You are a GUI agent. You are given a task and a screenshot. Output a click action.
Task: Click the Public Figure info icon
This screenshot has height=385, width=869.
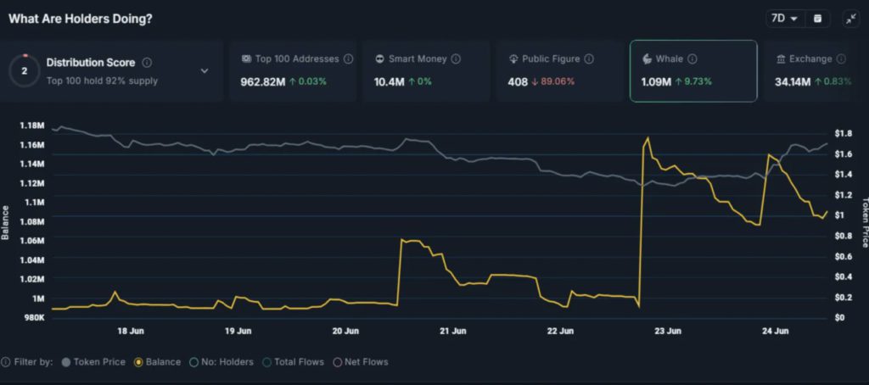point(589,59)
